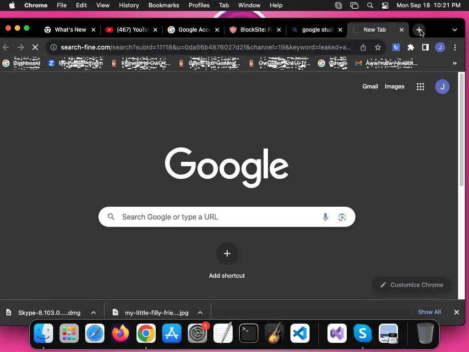
Task: Launch Safari from the Dock
Action: [95, 333]
